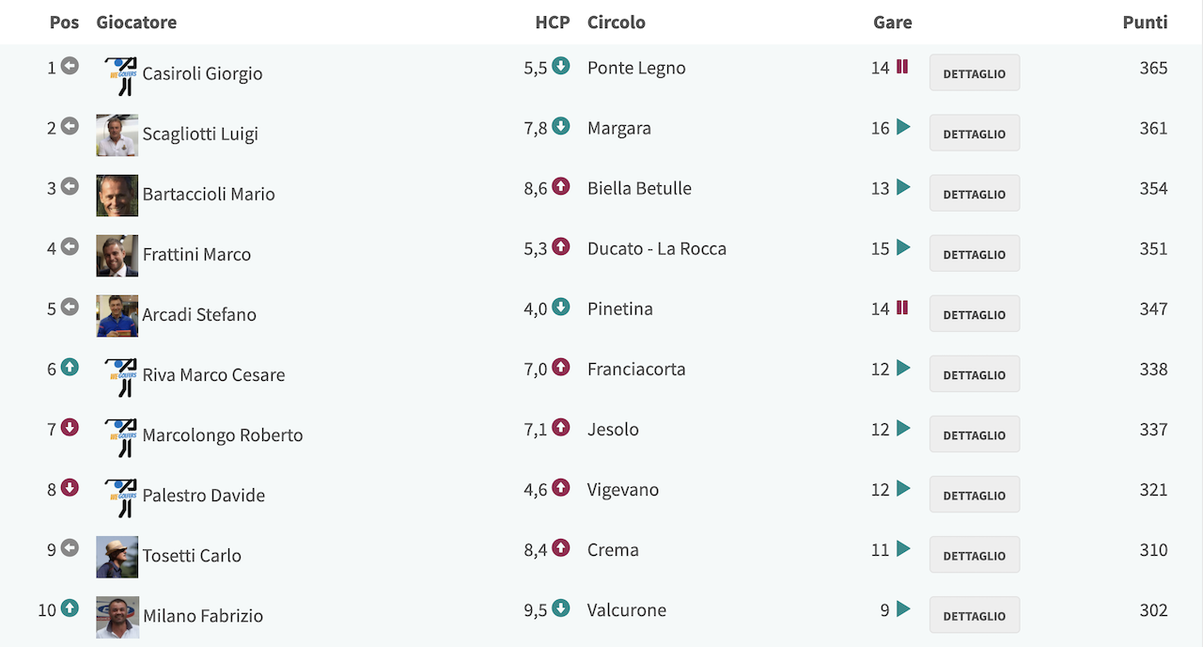Image resolution: width=1203 pixels, height=647 pixels.
Task: Click the gray unchanged-position arrow for Tosetti Carlo
Action: (70, 547)
